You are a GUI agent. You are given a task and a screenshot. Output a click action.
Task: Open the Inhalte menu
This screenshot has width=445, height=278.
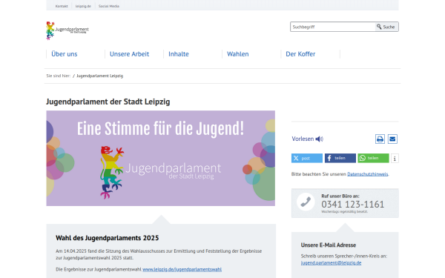(x=179, y=54)
